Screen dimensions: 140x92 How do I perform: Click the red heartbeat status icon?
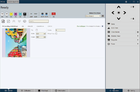pyautogui.click(x=54, y=14)
